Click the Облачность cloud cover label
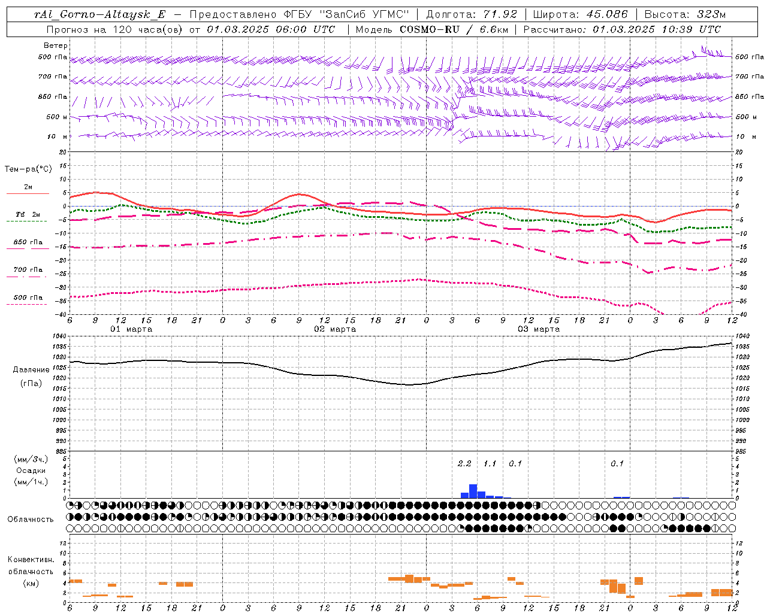This screenshot has width=767, height=613. pos(31,520)
